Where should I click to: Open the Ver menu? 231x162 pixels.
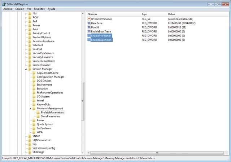point(29,9)
